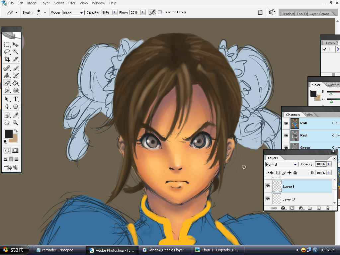Switch to reminder - Notepad on taskbar
The height and width of the screenshot is (255, 340).
pos(58,250)
